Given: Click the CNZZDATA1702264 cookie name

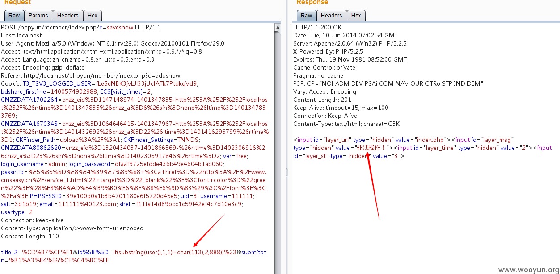Looking at the screenshot, I should click(29, 100).
